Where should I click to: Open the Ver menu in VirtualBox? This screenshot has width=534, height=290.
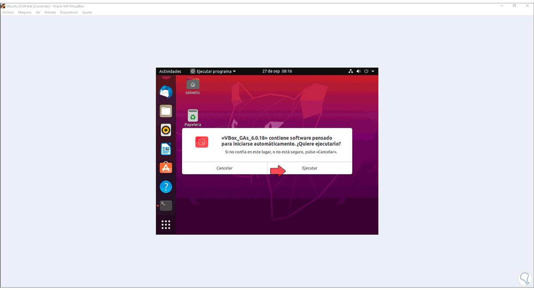point(38,12)
